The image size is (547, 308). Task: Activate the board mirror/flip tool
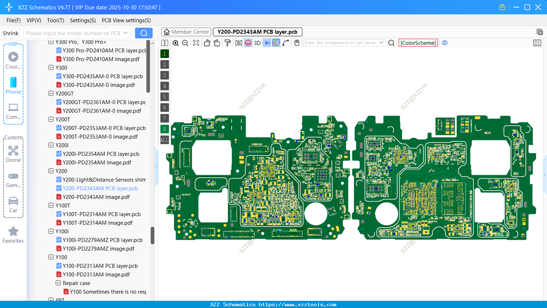[238, 43]
